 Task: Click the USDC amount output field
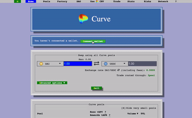[142, 64]
